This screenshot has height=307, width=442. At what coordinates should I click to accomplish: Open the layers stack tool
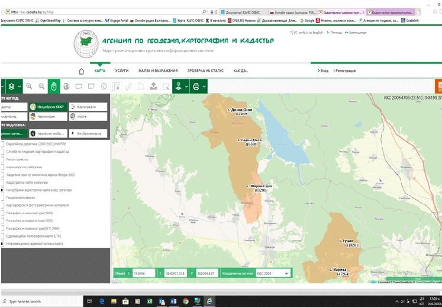12,87
